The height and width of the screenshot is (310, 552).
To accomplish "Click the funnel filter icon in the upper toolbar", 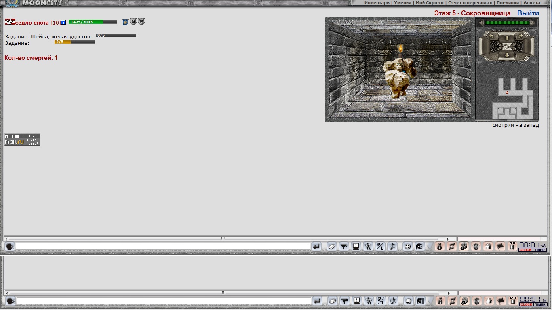I will [x=344, y=246].
